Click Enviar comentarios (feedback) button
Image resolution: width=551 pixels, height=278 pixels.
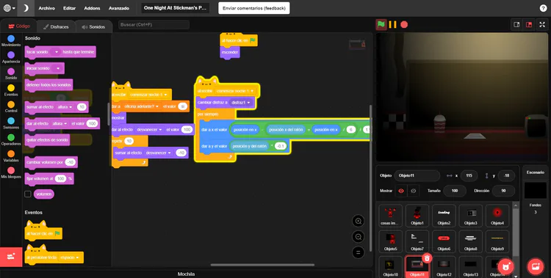[x=254, y=8]
